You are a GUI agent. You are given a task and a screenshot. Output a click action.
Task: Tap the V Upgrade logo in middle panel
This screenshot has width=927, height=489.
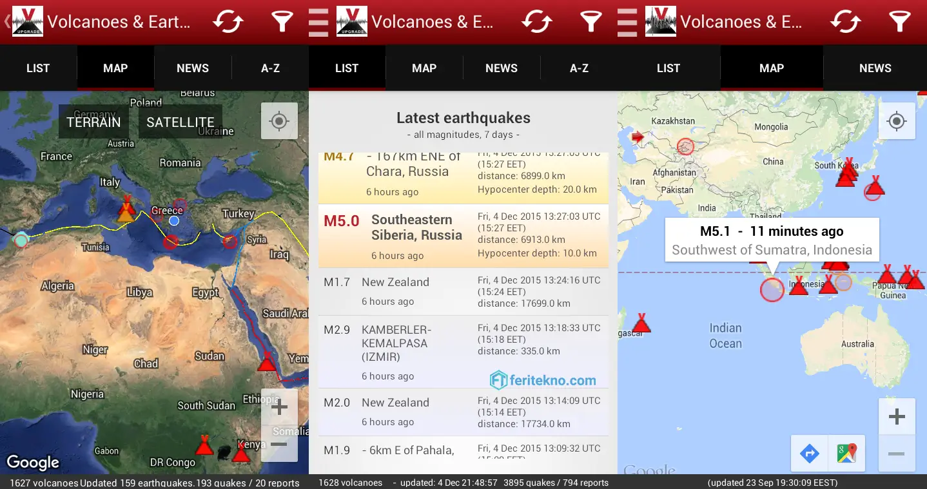(x=352, y=21)
